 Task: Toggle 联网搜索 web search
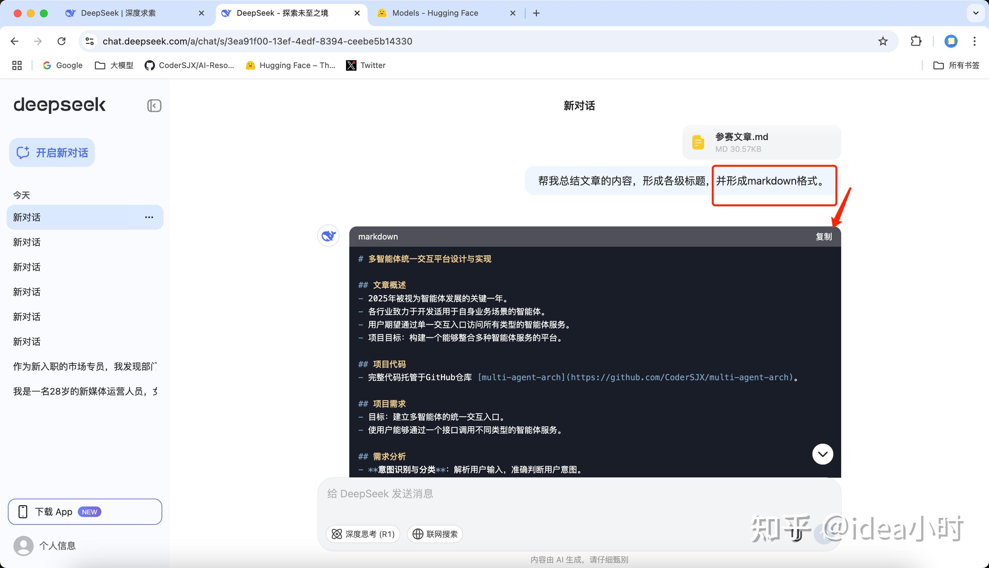click(x=435, y=534)
